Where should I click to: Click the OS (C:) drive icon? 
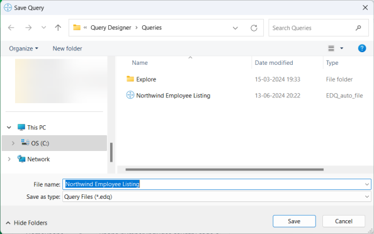coord(25,143)
